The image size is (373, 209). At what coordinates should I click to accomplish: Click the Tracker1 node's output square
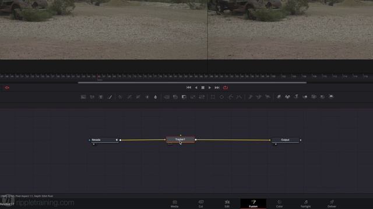pyautogui.click(x=196, y=140)
